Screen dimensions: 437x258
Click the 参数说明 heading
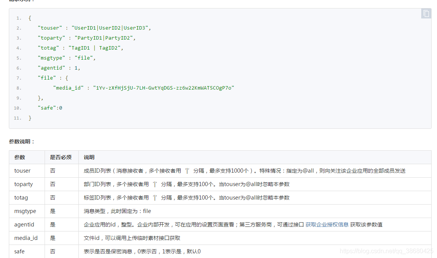pyautogui.click(x=22, y=141)
